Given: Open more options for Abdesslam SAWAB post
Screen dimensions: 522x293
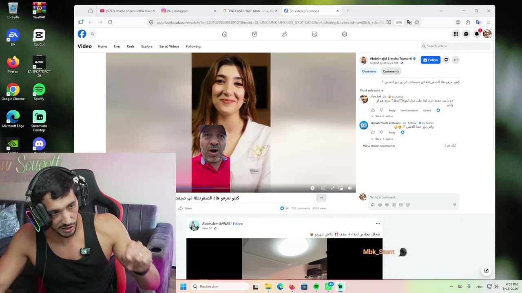Looking at the screenshot, I should [x=378, y=223].
